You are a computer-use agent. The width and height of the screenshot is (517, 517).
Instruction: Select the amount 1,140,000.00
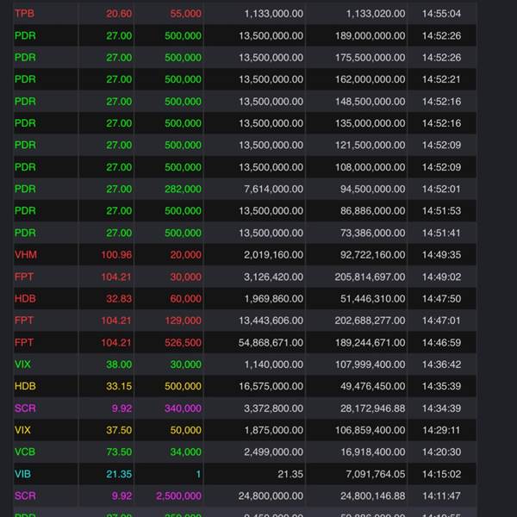274,364
